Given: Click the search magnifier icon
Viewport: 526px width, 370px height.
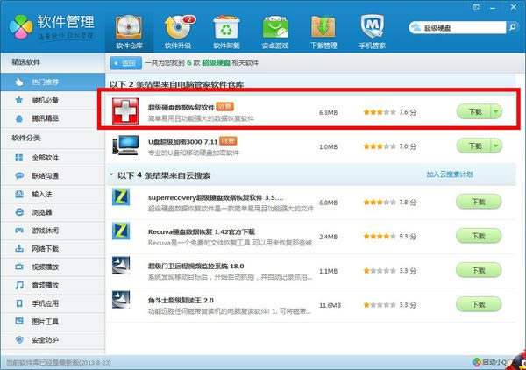Looking at the screenshot, I should tap(512, 27).
